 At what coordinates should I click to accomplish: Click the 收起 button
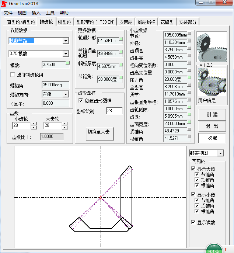pyautogui.click(x=212, y=138)
